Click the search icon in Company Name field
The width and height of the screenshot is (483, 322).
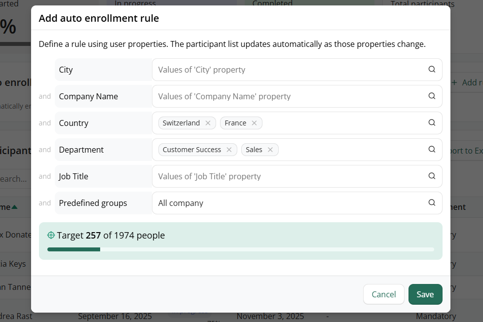(x=432, y=96)
